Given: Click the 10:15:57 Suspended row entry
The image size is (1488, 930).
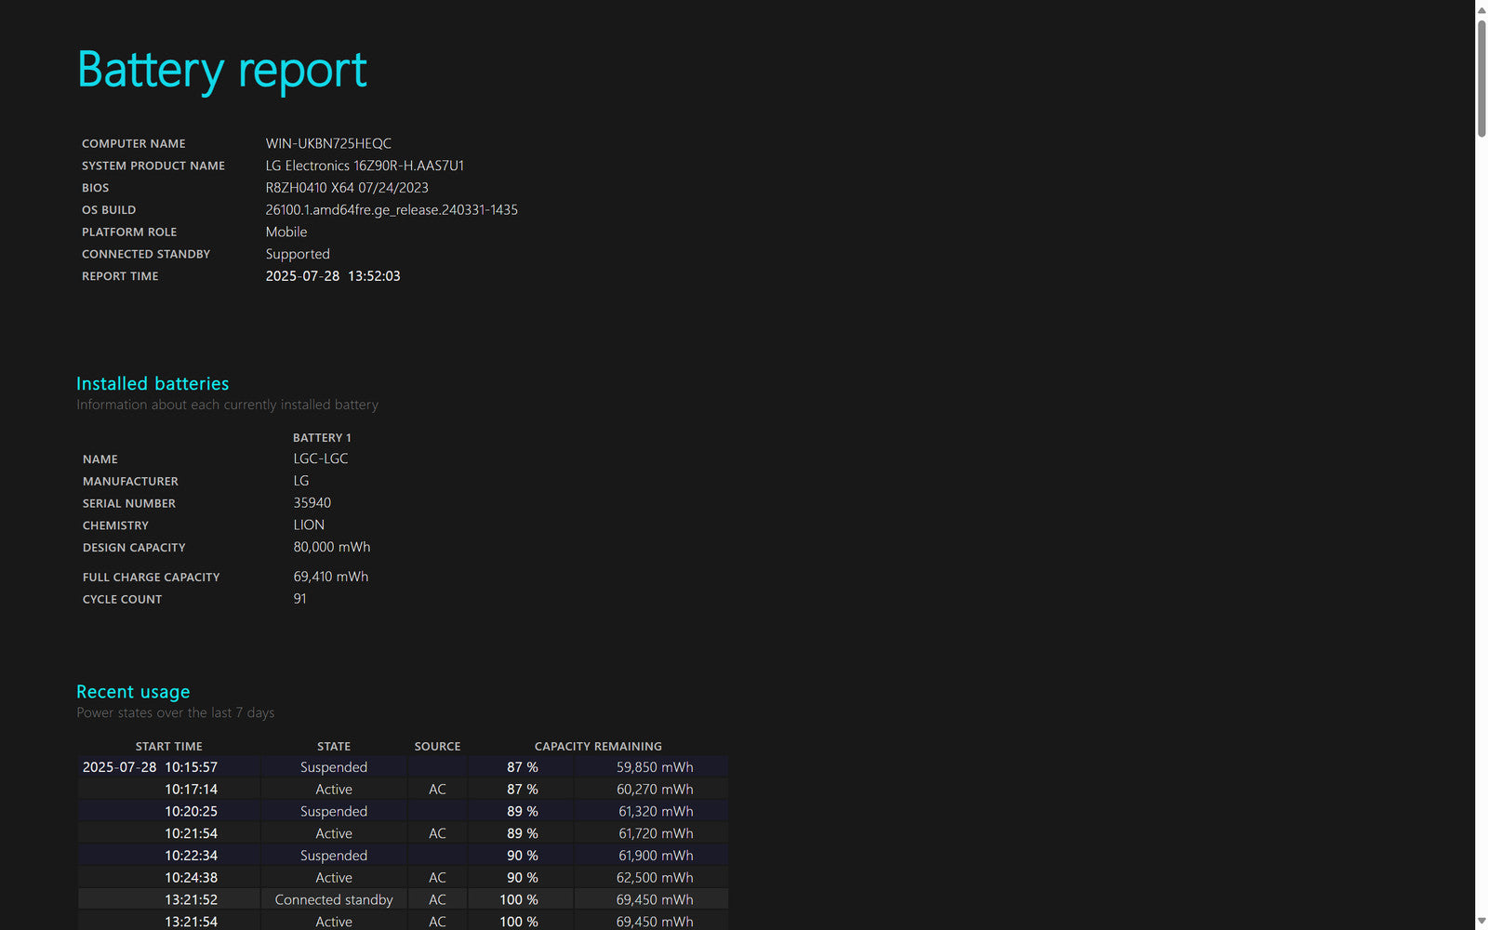Looking at the screenshot, I should [334, 767].
